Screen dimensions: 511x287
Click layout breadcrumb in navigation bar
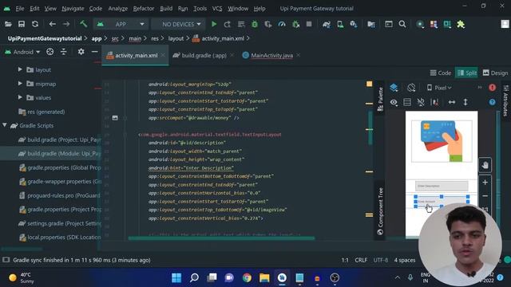tap(176, 38)
